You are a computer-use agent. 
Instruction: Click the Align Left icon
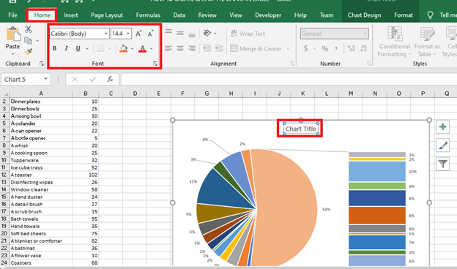point(168,48)
